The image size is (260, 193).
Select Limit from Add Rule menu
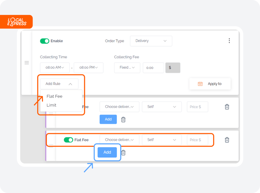[51, 105]
